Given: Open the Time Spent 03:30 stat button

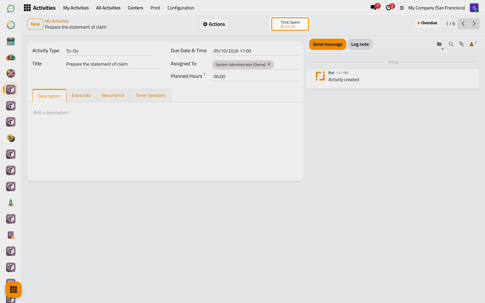Looking at the screenshot, I should 290,24.
